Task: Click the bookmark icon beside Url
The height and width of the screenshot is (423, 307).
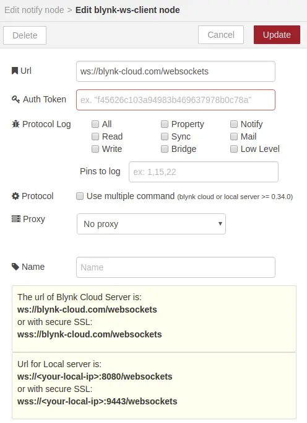Action: pos(15,71)
